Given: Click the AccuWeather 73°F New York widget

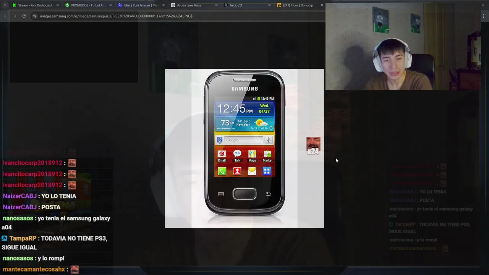Looking at the screenshot, I should coord(244,124).
